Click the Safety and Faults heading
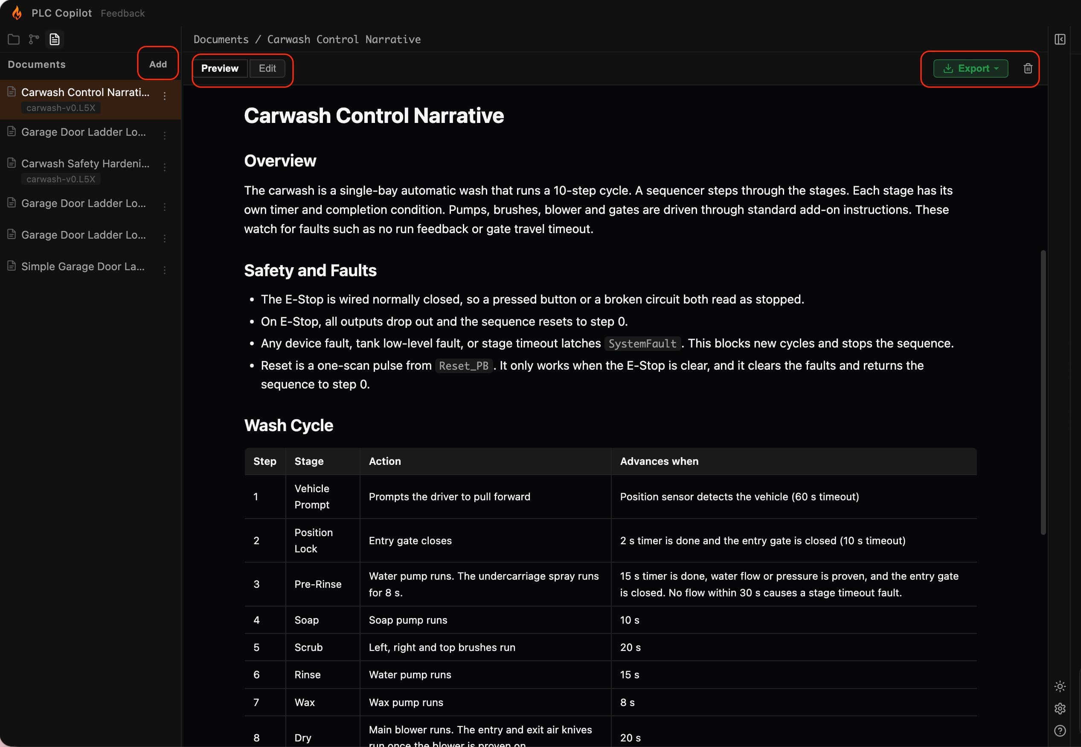Screen dimensions: 1081x747 pyautogui.click(x=310, y=271)
